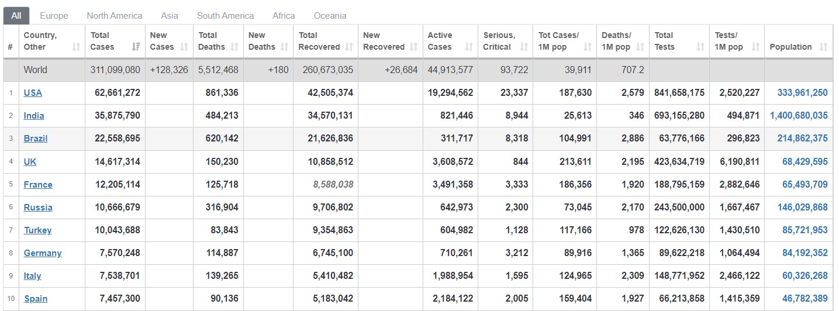Select the All tab

click(16, 16)
